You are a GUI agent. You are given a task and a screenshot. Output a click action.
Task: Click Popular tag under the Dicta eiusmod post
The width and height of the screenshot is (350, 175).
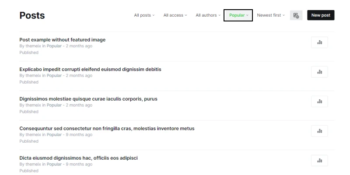click(54, 164)
